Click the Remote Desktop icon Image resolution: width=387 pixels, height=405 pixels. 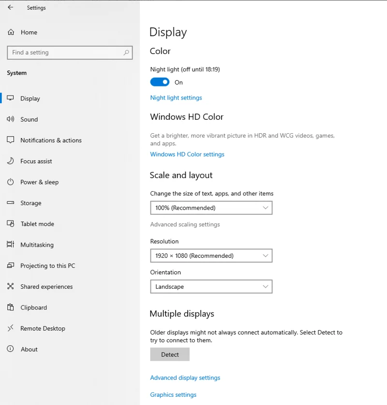point(10,328)
